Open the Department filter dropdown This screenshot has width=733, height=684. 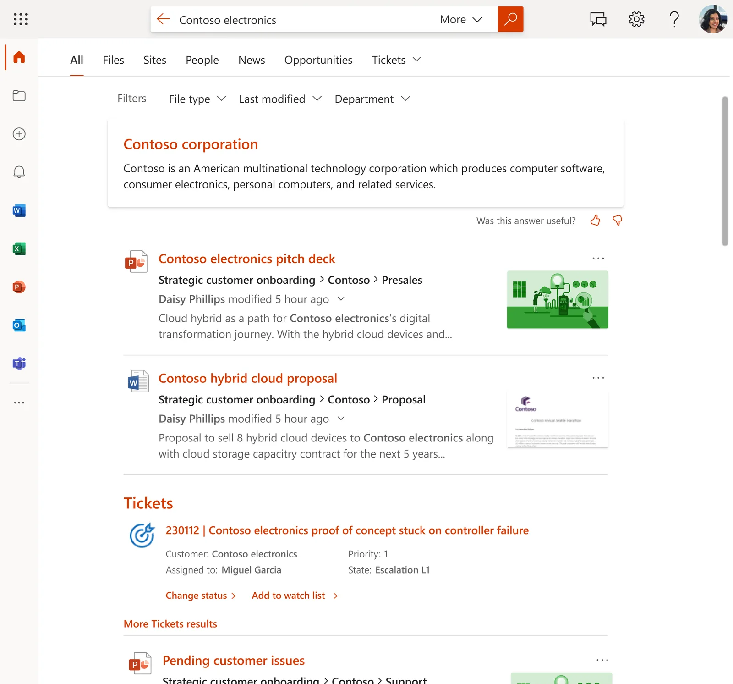372,99
